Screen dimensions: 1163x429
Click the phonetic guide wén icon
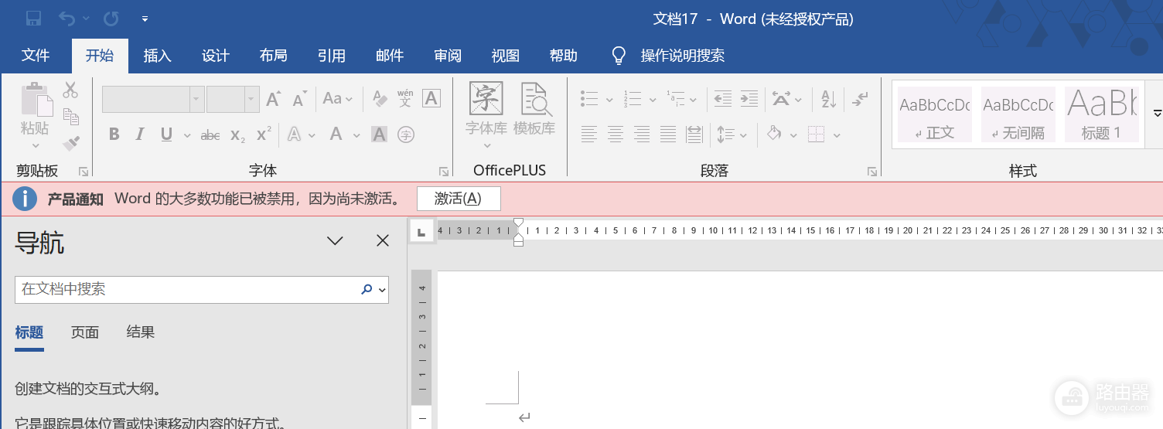405,99
